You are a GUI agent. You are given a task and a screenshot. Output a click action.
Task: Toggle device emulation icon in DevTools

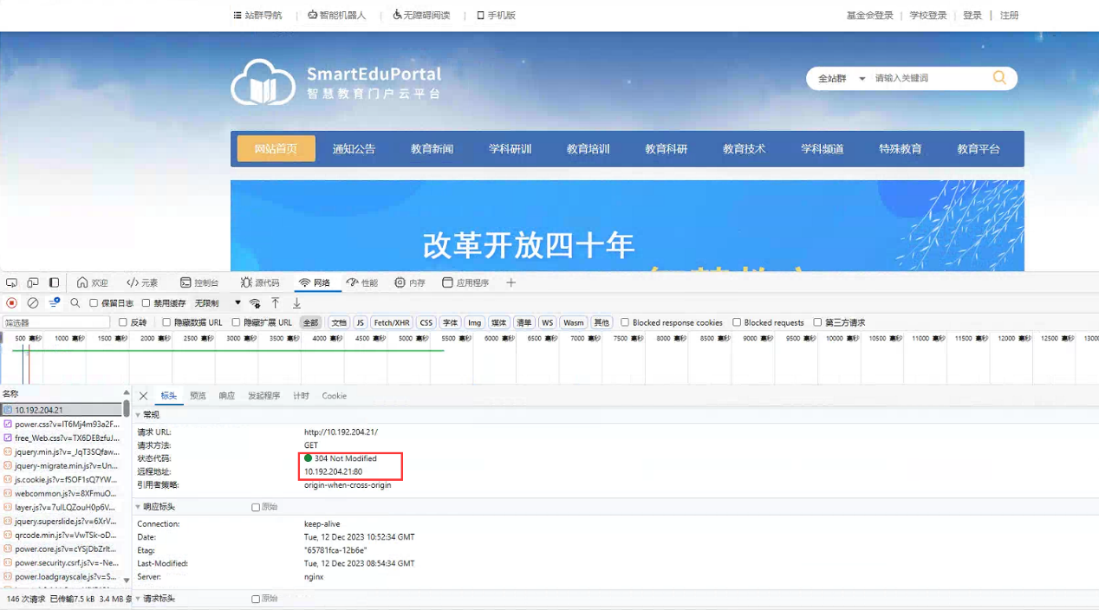click(x=33, y=282)
